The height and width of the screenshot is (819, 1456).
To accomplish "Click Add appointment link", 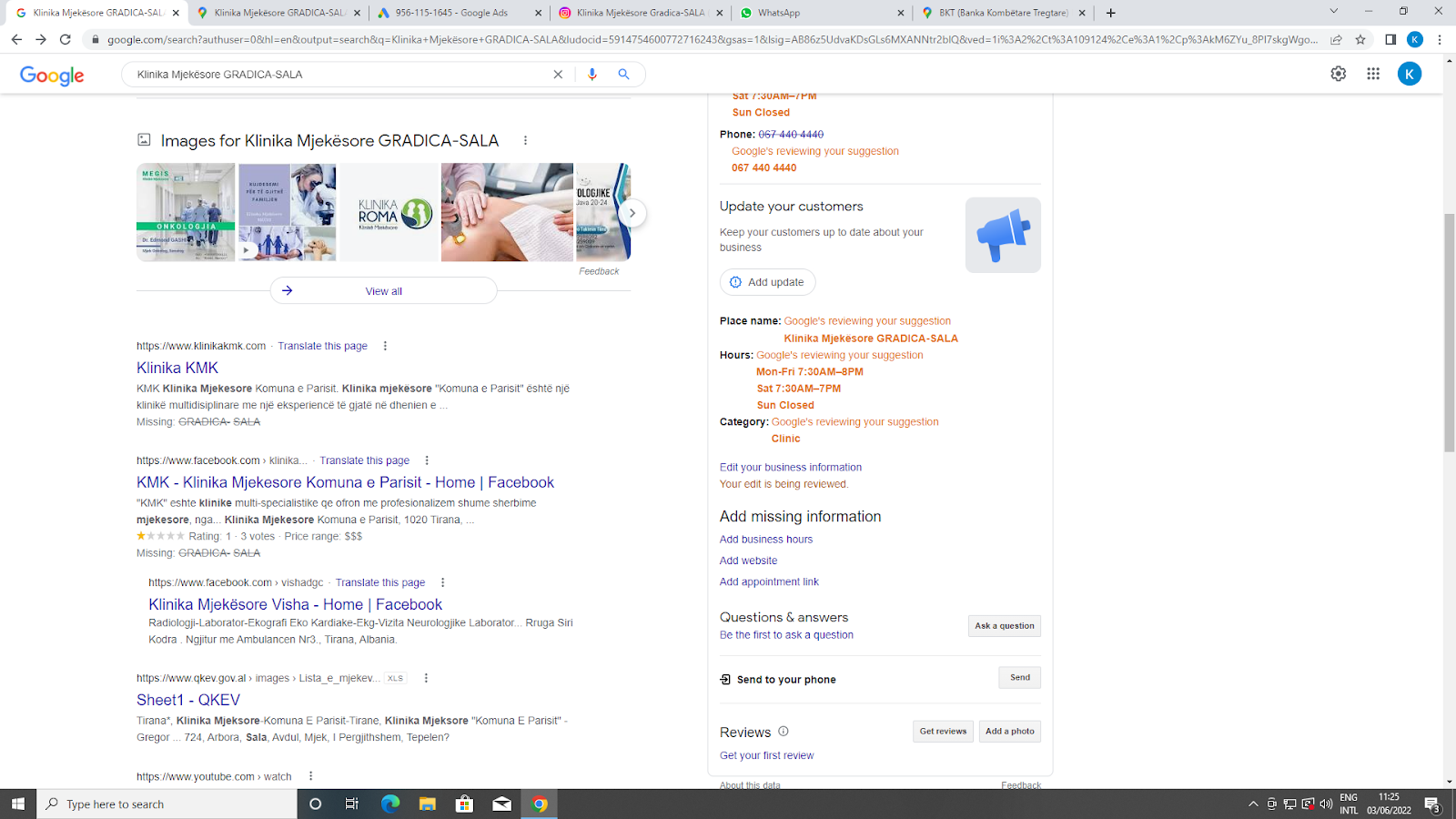I will point(769,582).
